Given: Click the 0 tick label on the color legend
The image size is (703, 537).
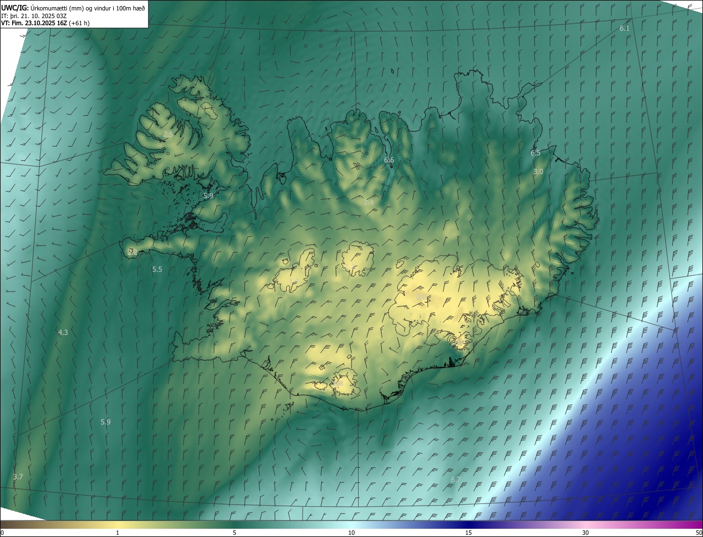Looking at the screenshot, I should [2, 533].
